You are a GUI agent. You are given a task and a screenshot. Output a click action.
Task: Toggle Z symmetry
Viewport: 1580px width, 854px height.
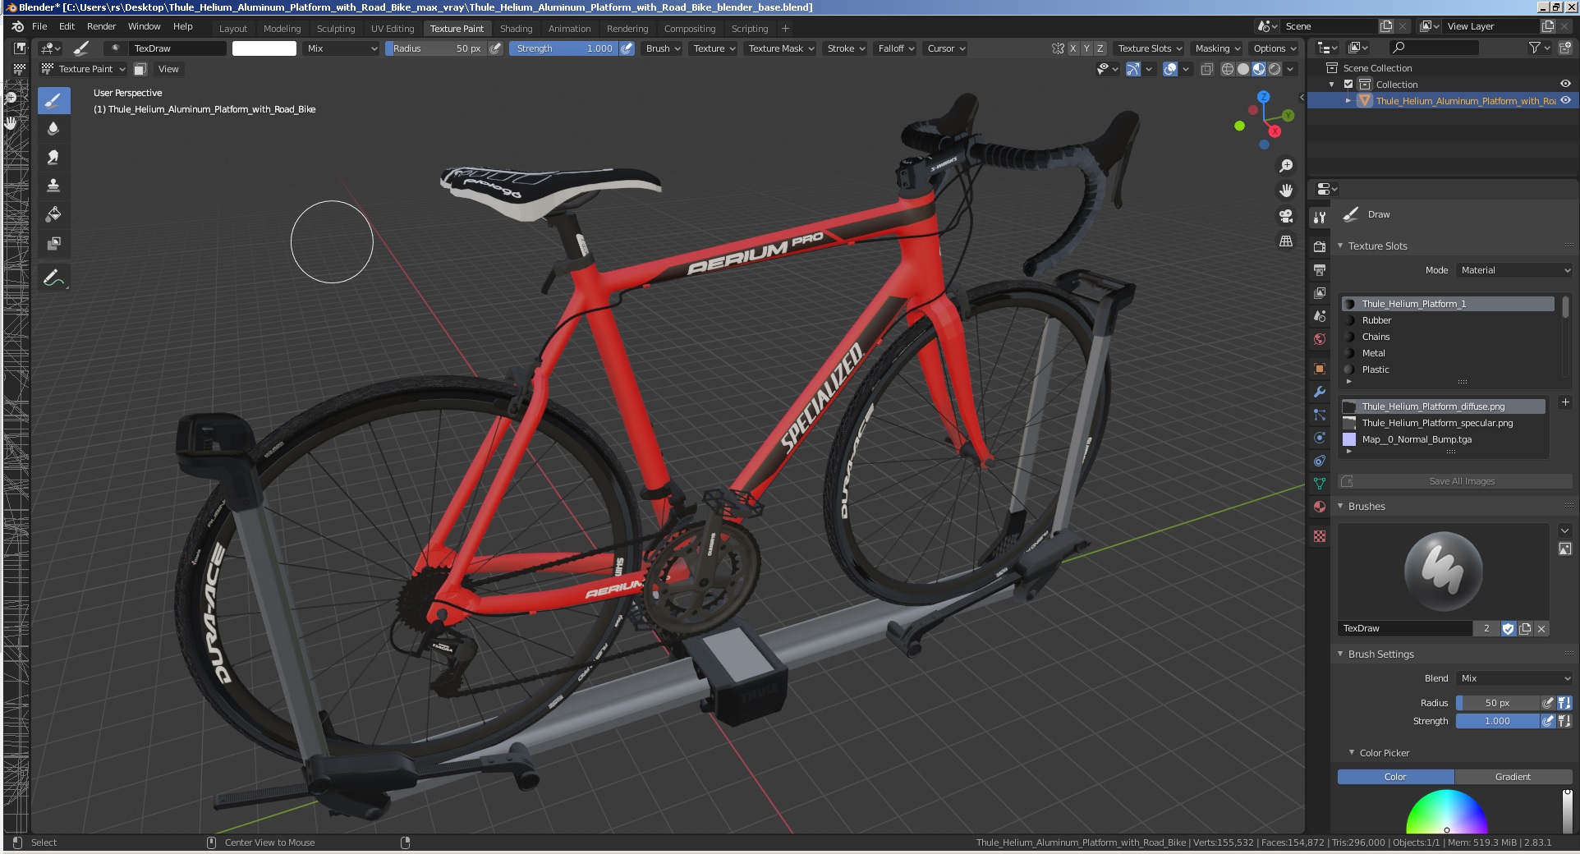1100,48
